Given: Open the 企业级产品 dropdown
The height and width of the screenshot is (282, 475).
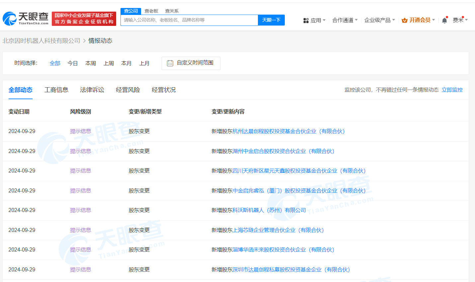Looking at the screenshot, I should click(378, 20).
